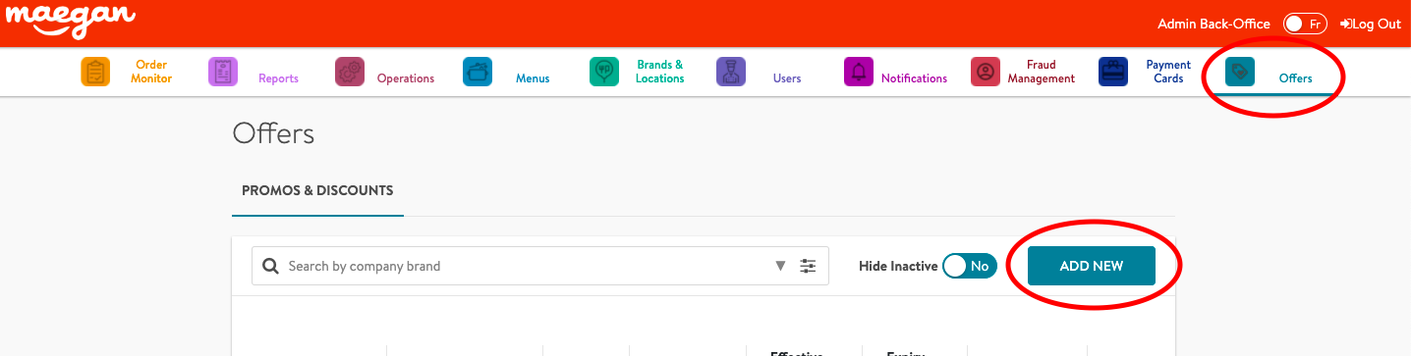Viewport: 1411px width, 356px height.
Task: Click the Offers tag icon
Action: point(1240,72)
